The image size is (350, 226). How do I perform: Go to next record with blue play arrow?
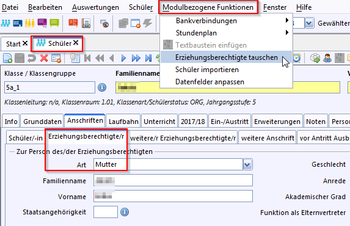tap(123, 58)
